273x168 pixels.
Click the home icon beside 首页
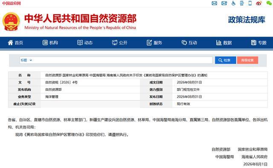pyautogui.click(x=10, y=43)
